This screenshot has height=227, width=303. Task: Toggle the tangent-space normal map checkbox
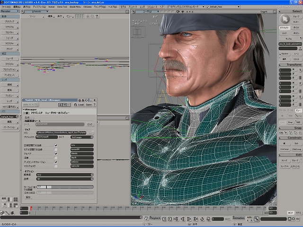(x=56, y=145)
